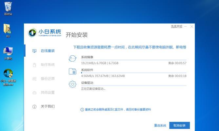Click the 重选系统 link
This screenshot has height=131, width=219.
click(160, 125)
